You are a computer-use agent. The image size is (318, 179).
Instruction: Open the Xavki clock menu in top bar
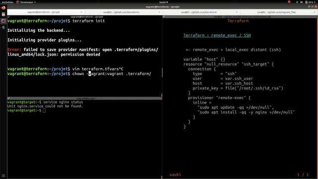pyautogui.click(x=163, y=2)
